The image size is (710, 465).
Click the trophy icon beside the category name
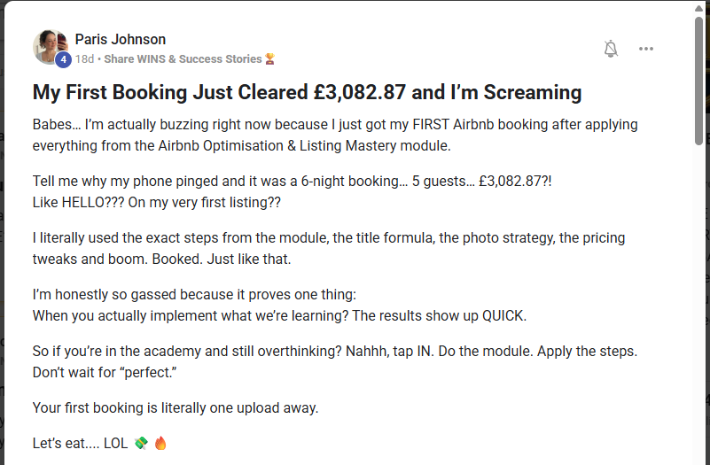(x=269, y=58)
